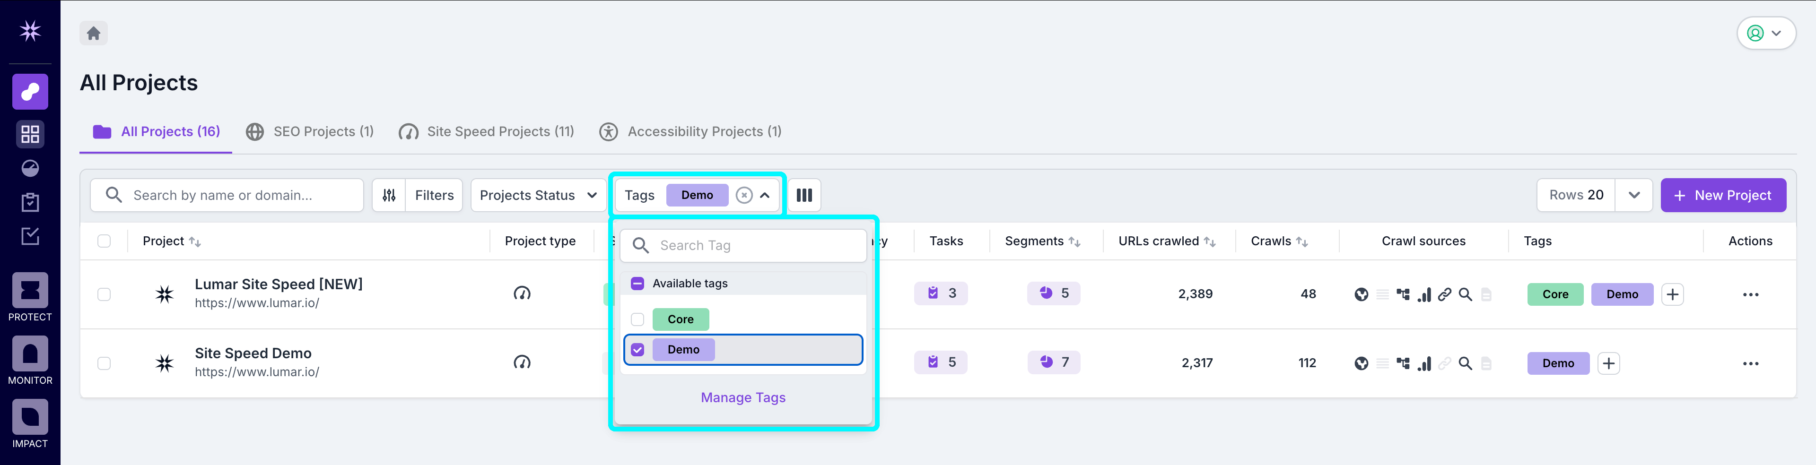Check the Core tag checkbox in dropdown
This screenshot has height=465, width=1816.
[x=637, y=319]
